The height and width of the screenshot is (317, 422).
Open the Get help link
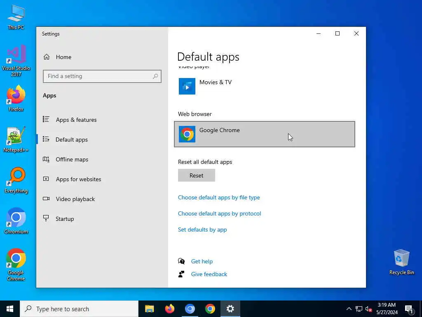202,261
